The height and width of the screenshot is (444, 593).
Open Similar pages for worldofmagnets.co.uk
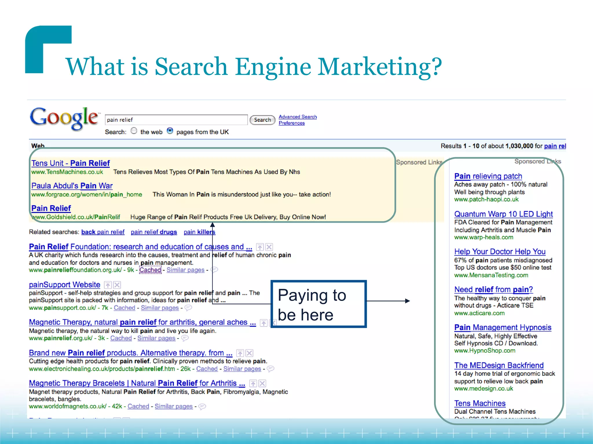click(x=174, y=406)
